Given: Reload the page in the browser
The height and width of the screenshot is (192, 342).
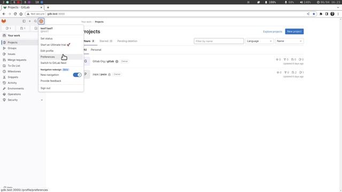Looking at the screenshot, I should [x=15, y=14].
